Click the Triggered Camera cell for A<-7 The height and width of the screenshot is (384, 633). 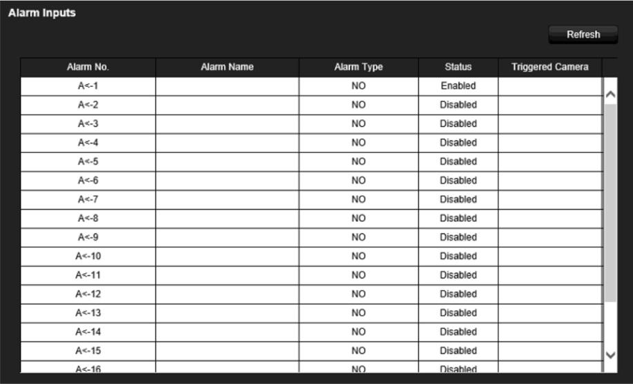[550, 200]
